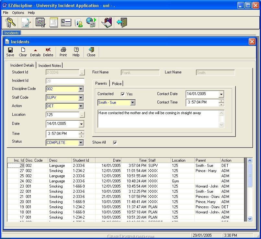
Task: Click the Location browse button
Action: (x=82, y=115)
